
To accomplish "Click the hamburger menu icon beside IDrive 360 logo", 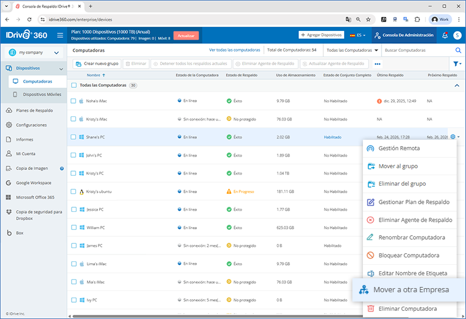I will (x=60, y=35).
